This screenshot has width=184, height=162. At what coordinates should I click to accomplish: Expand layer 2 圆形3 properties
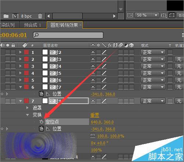(20, 59)
